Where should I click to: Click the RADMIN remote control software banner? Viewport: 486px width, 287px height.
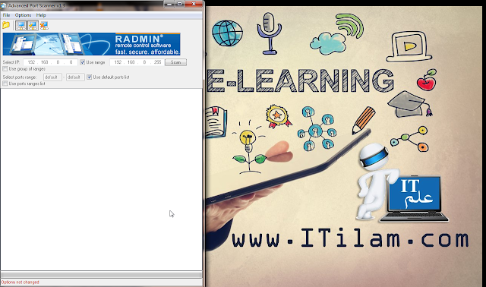click(x=91, y=44)
